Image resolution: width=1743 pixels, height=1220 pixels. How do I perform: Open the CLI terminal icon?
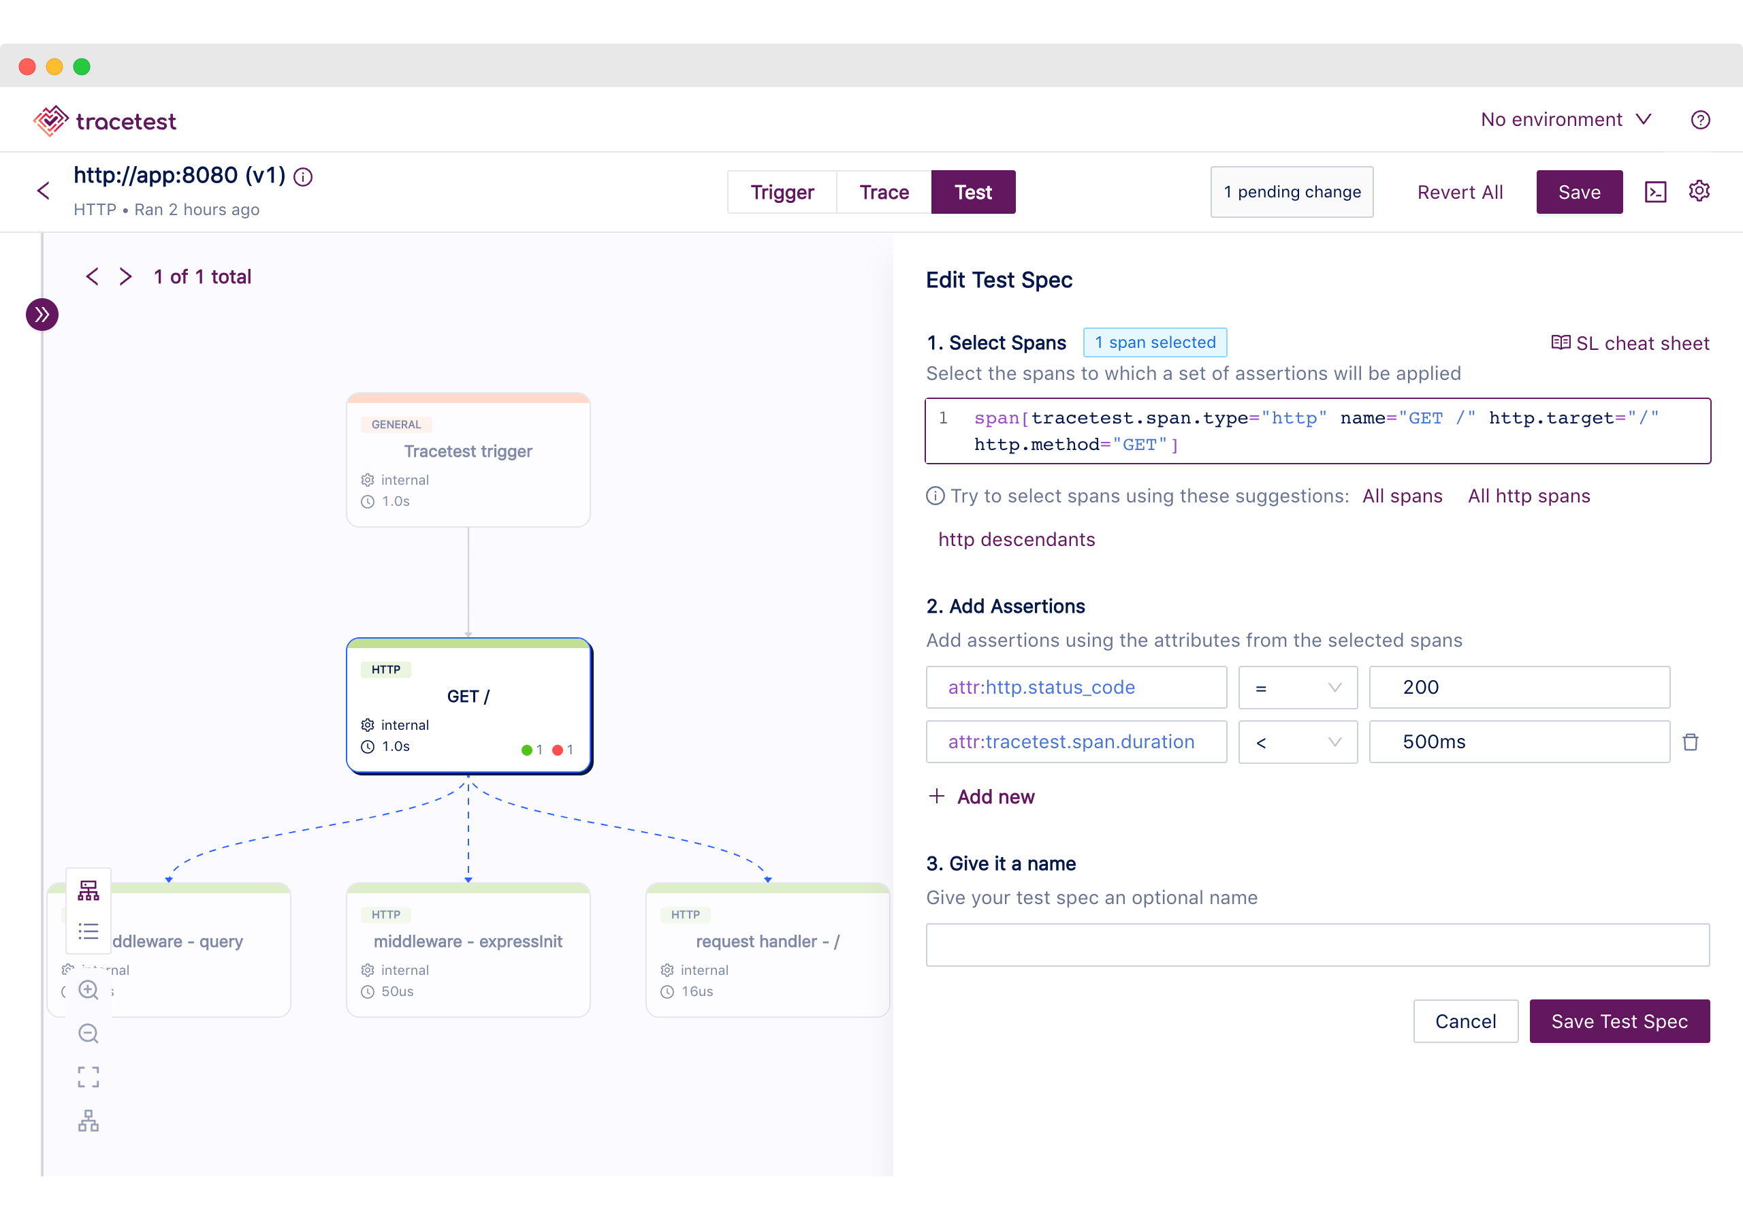click(1655, 192)
